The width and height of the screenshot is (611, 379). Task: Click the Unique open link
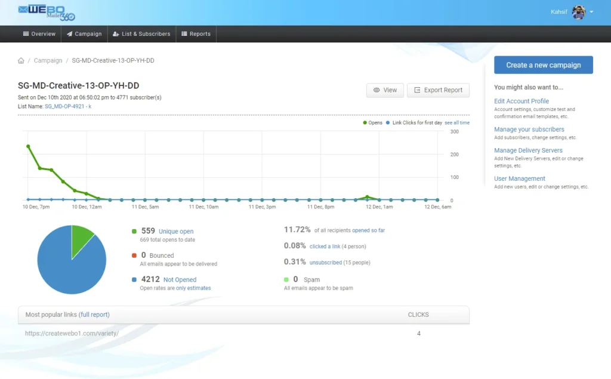click(x=176, y=232)
